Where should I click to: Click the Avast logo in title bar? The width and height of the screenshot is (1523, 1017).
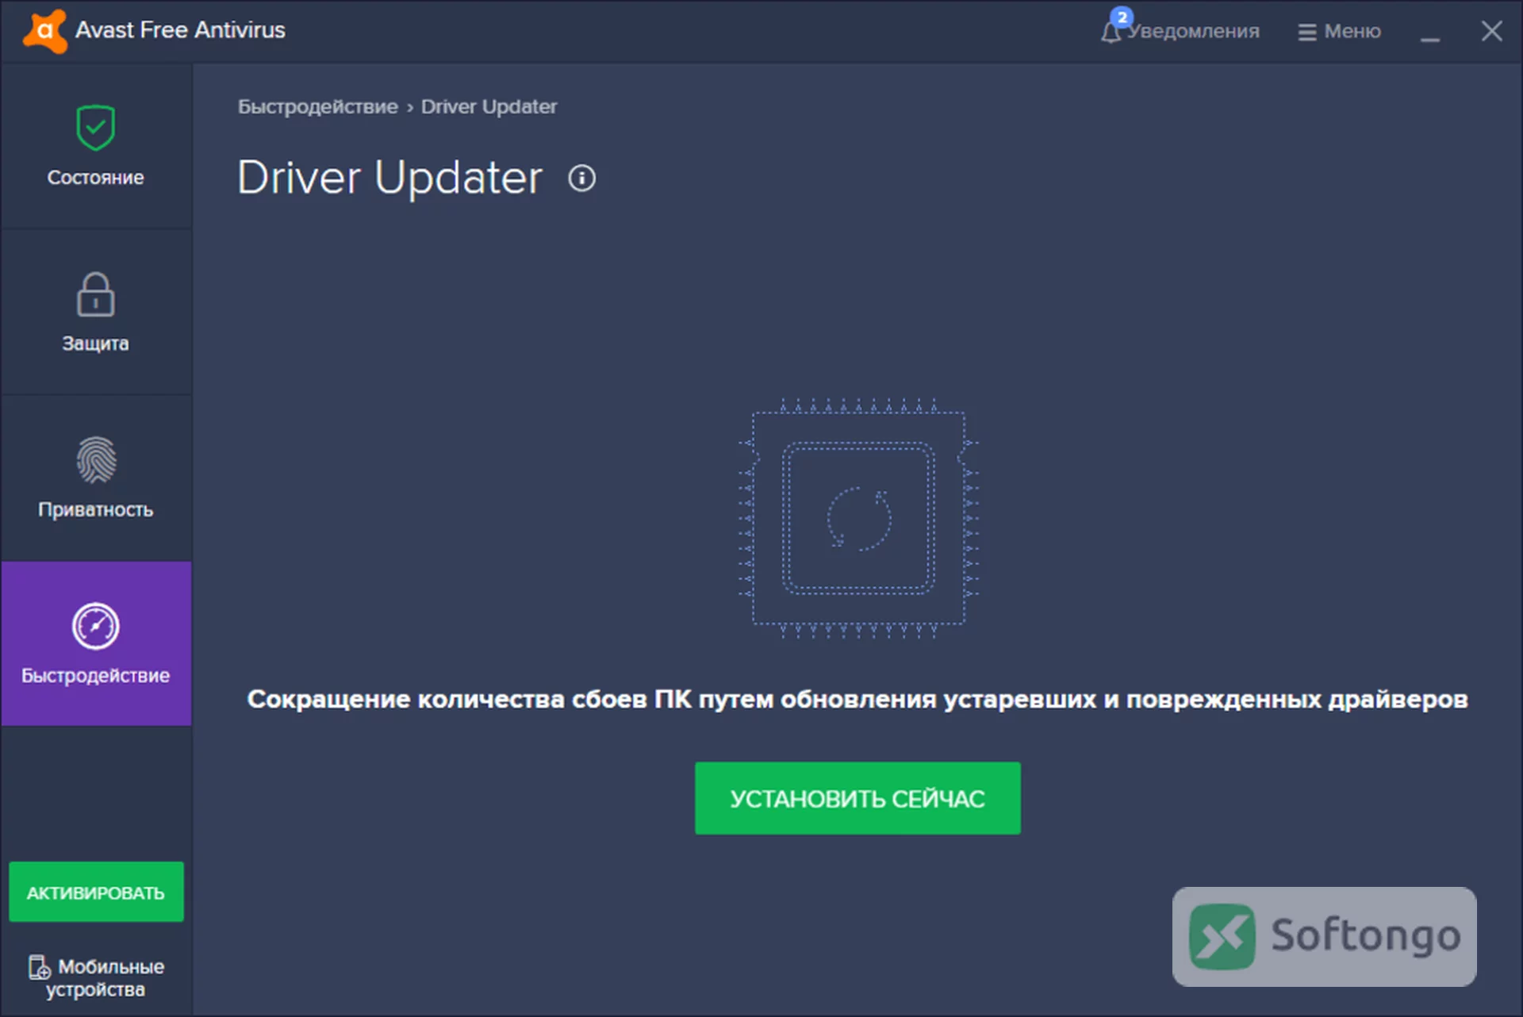(x=45, y=31)
